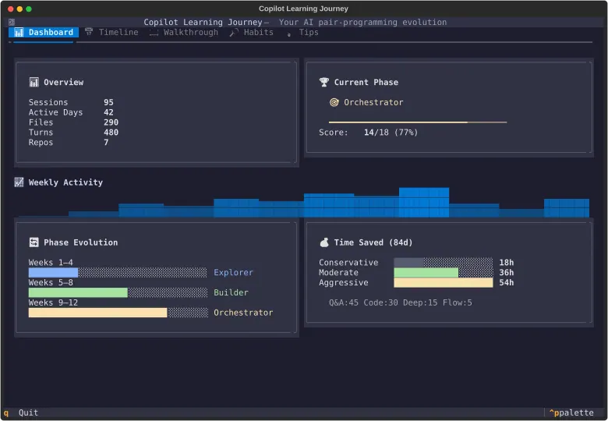608x421 pixels.
Task: Click the Phase Evolution cycle icon
Action: 34,242
